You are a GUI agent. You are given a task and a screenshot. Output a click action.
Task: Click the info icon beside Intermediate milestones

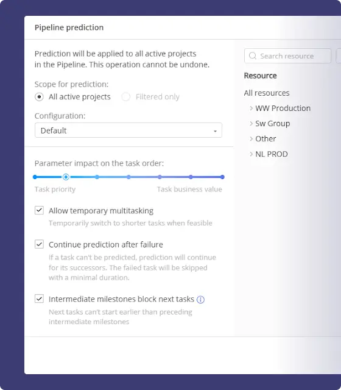pyautogui.click(x=200, y=300)
